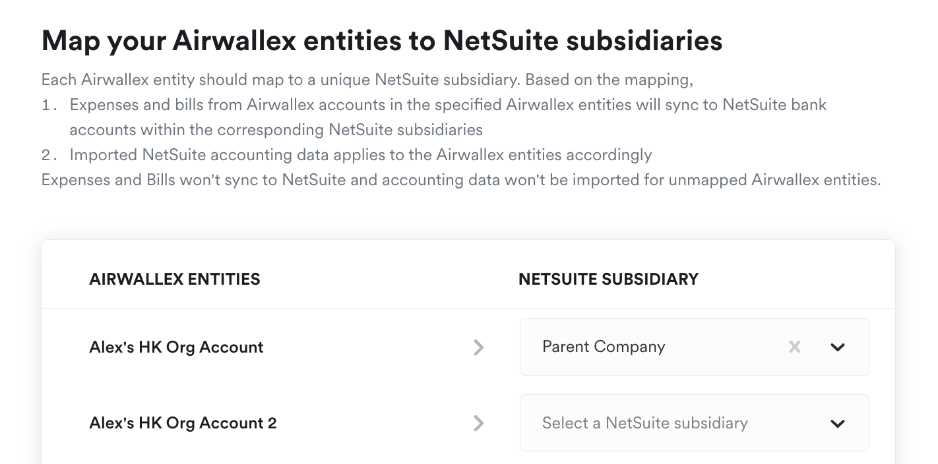
Task: Select the NETSUITE SUBSIDIARY column header
Action: tap(608, 279)
